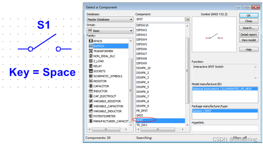Select the DSWPK_8 component
The image size is (263, 146).
click(143, 101)
